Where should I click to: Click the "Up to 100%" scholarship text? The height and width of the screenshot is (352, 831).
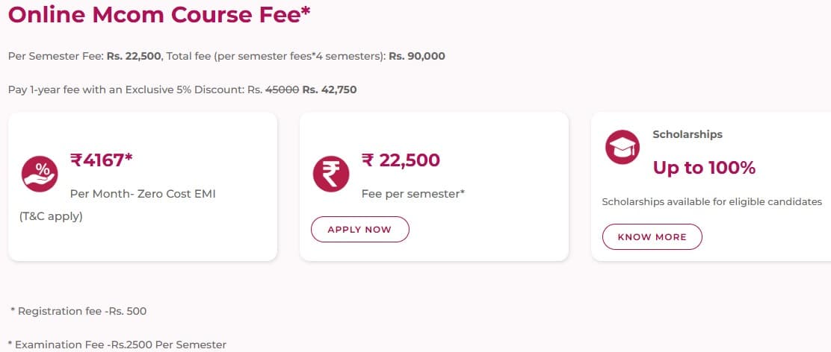pos(704,168)
